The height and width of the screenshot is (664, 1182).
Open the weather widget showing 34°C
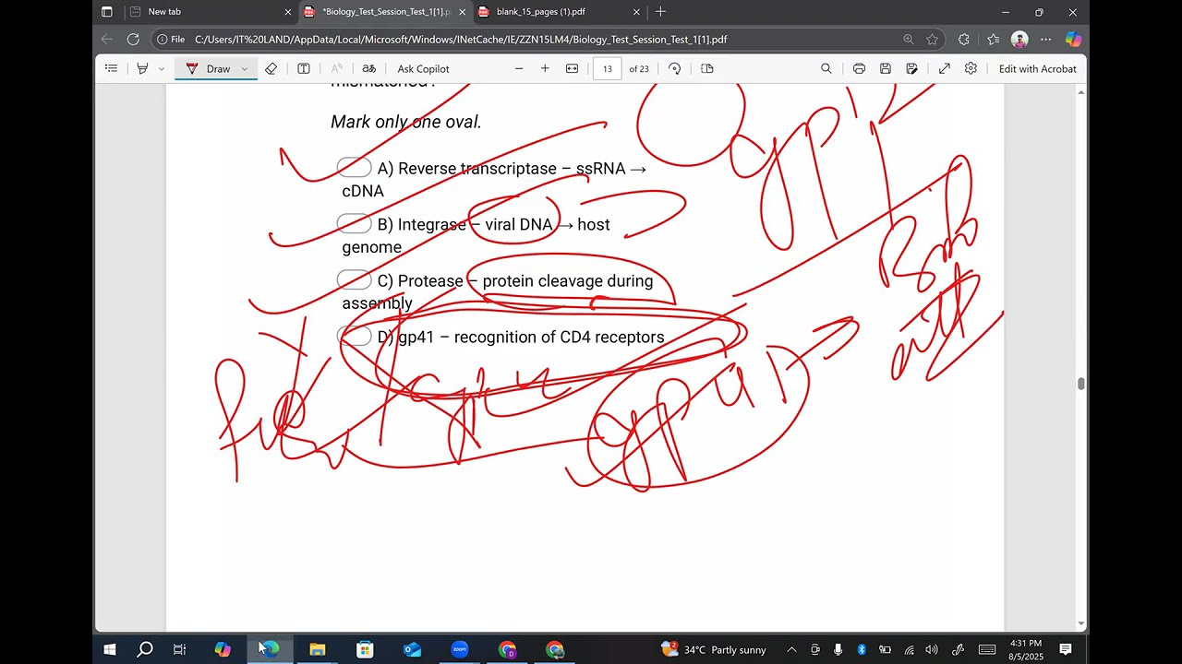click(714, 649)
